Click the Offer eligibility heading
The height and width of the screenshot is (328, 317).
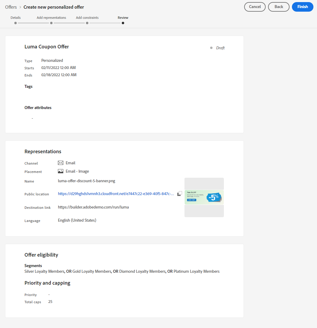41,255
